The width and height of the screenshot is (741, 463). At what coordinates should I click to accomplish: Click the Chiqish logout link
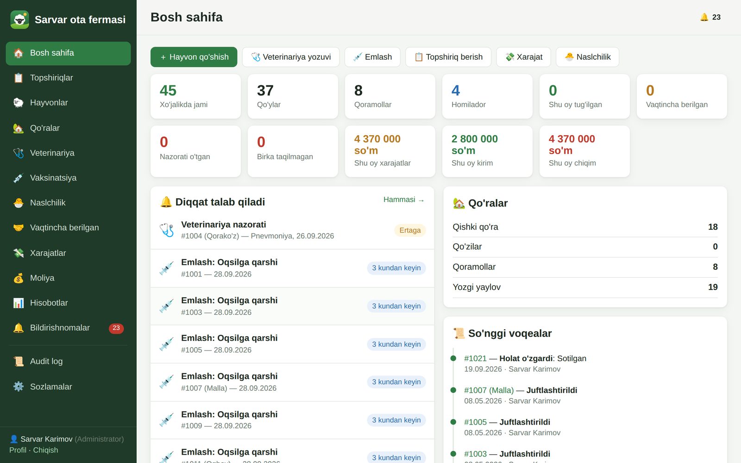point(45,450)
